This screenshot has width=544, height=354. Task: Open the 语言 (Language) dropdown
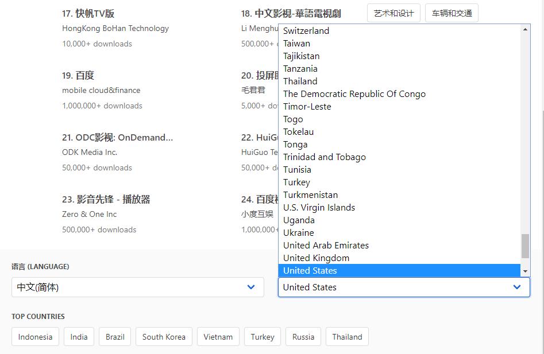(x=137, y=287)
